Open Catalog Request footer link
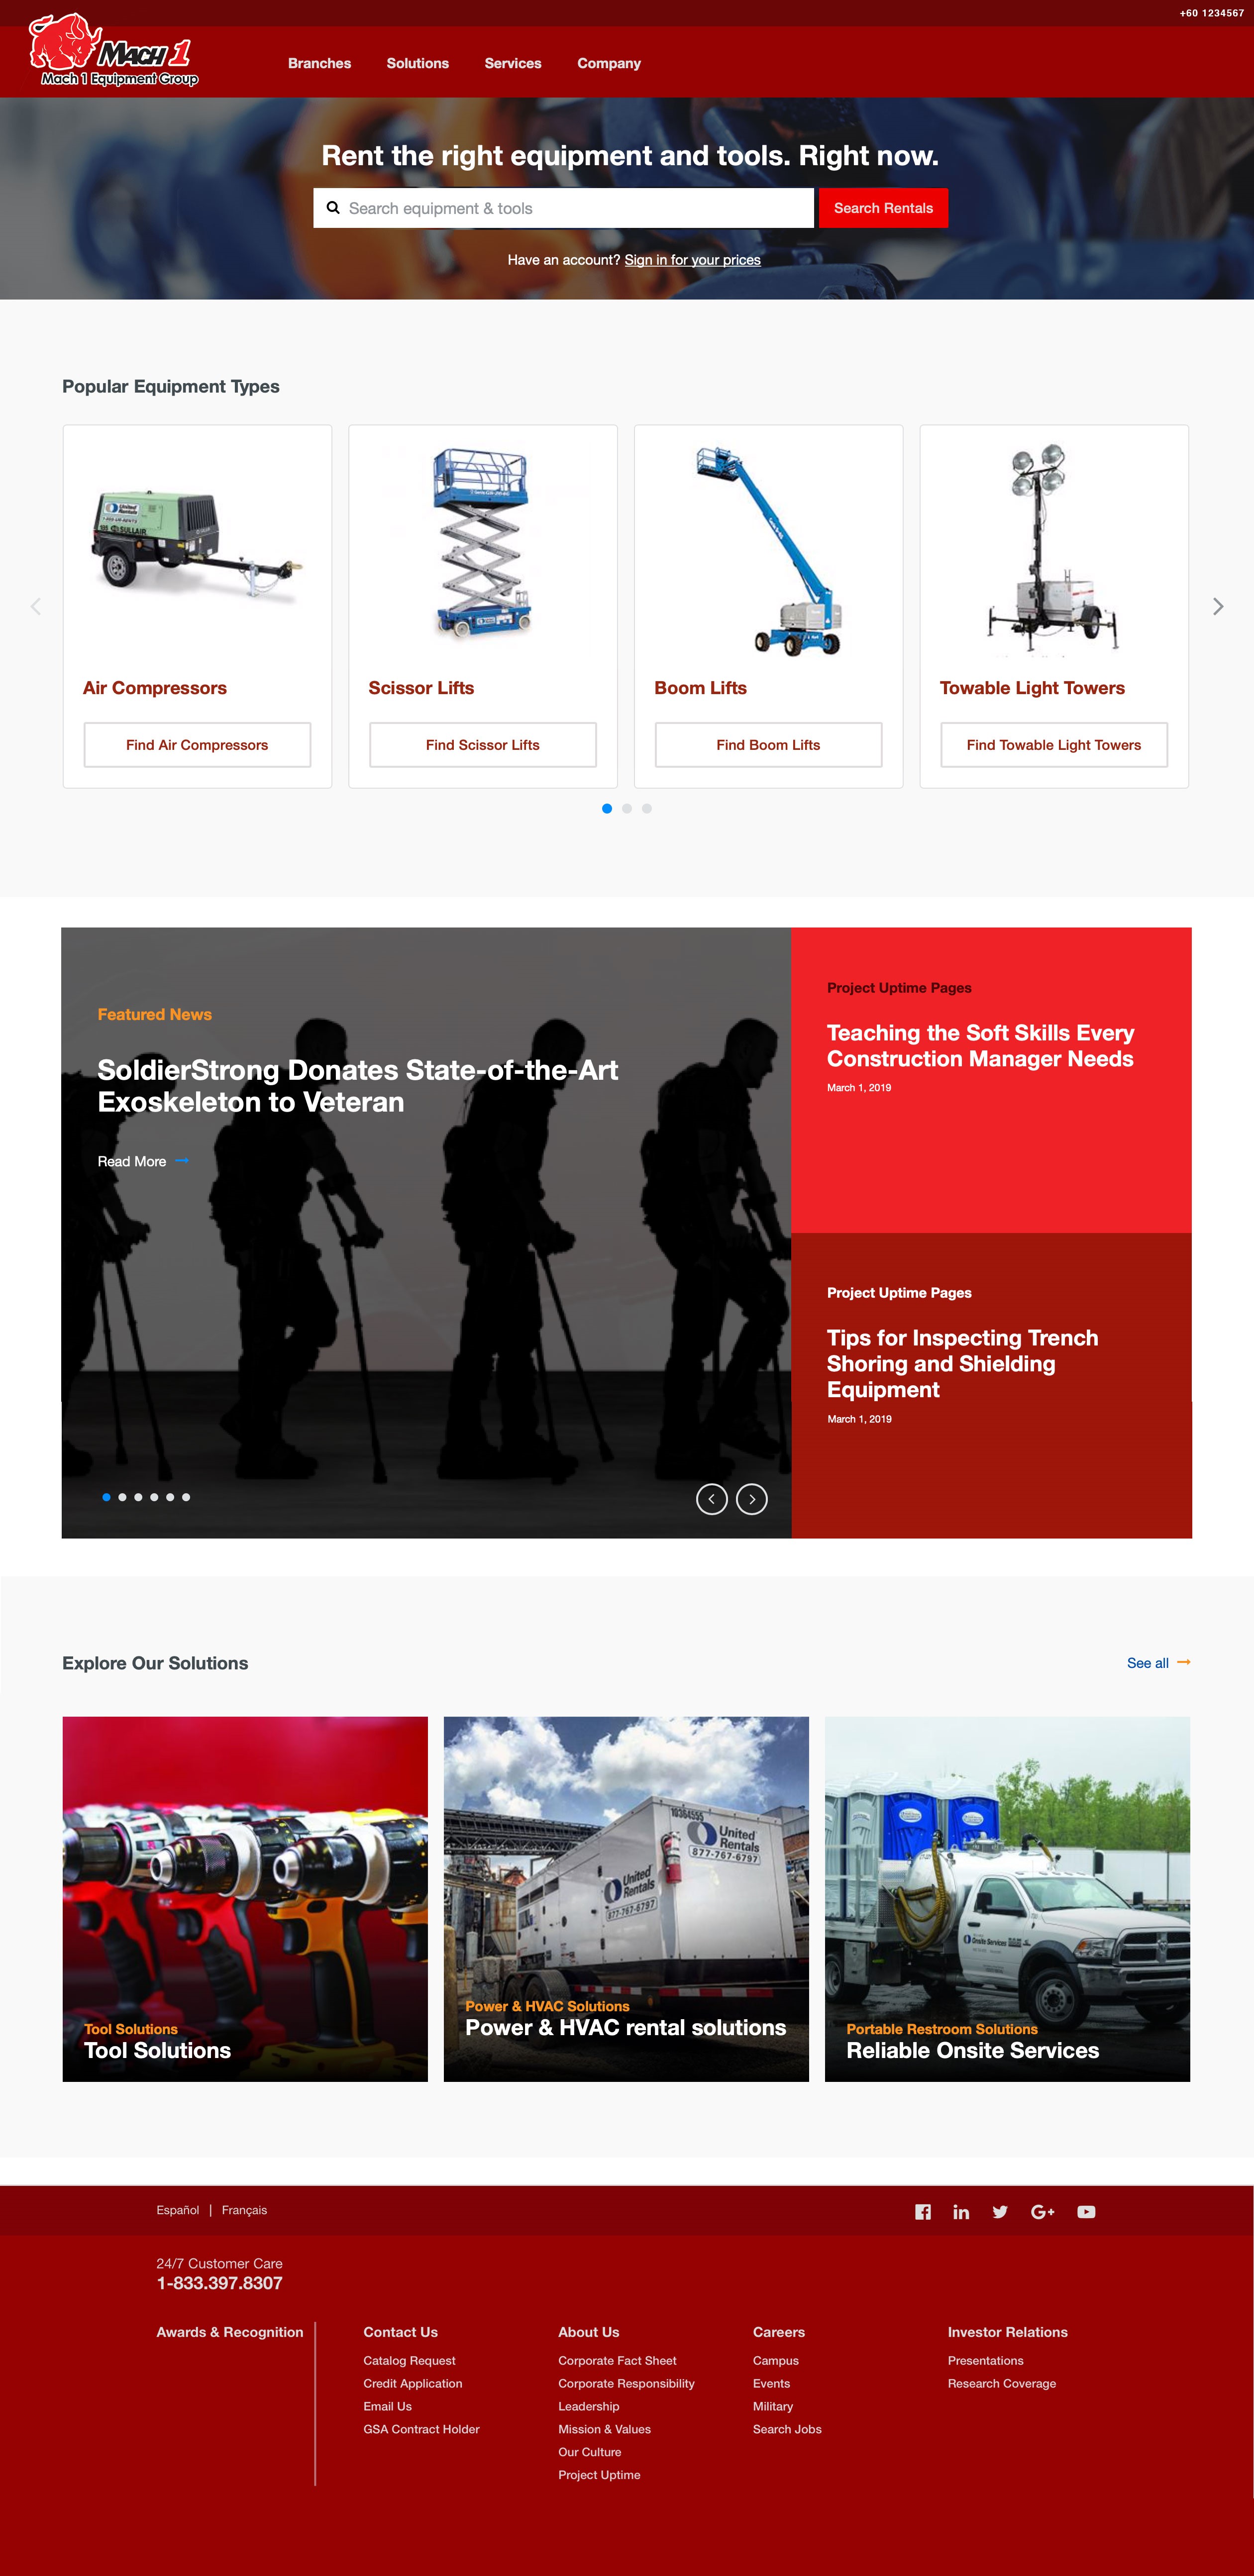The width and height of the screenshot is (1254, 2576). pyautogui.click(x=409, y=2361)
